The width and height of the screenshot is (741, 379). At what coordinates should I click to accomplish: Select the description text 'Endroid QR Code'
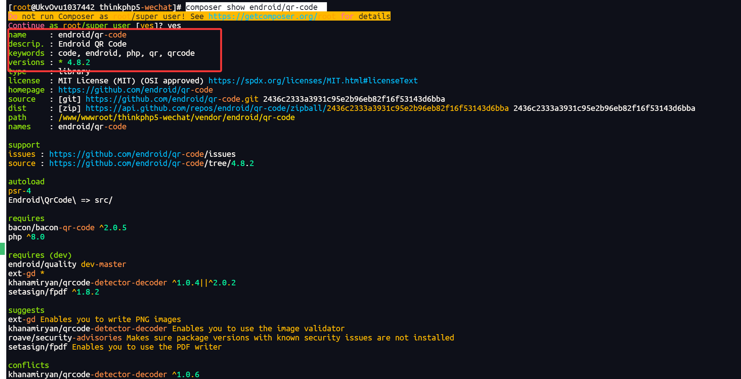pyautogui.click(x=92, y=44)
